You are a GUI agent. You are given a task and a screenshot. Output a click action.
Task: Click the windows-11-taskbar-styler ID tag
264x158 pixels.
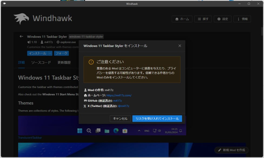pos(86,37)
